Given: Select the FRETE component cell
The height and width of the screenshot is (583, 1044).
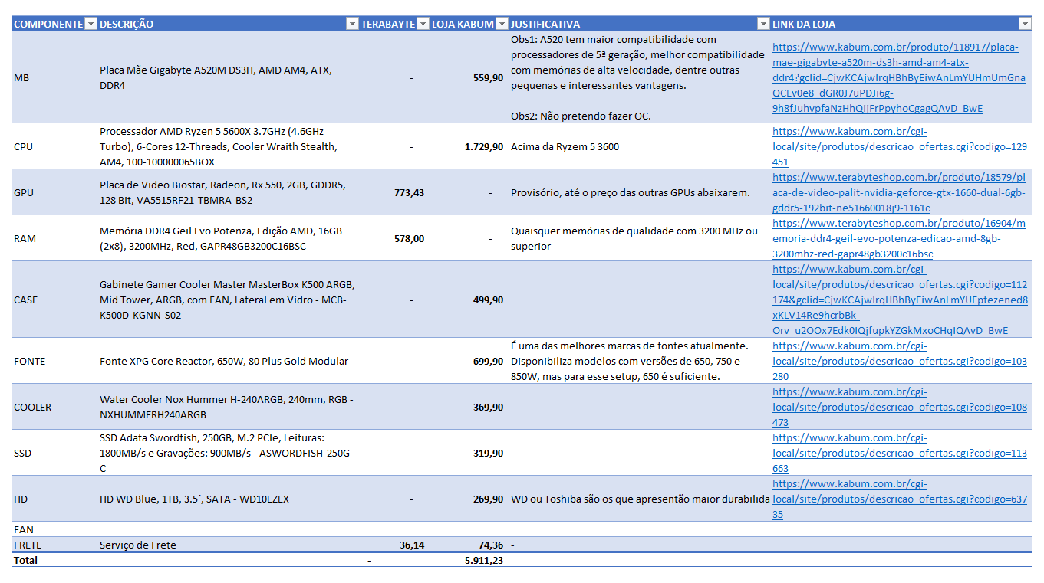Looking at the screenshot, I should (55, 545).
